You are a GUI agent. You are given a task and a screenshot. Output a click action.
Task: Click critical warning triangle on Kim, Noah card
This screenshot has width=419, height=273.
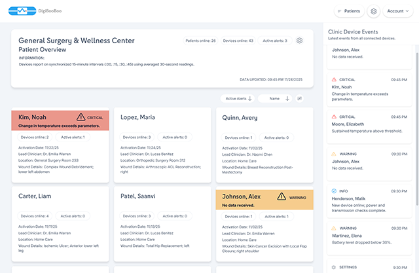[x=82, y=117]
